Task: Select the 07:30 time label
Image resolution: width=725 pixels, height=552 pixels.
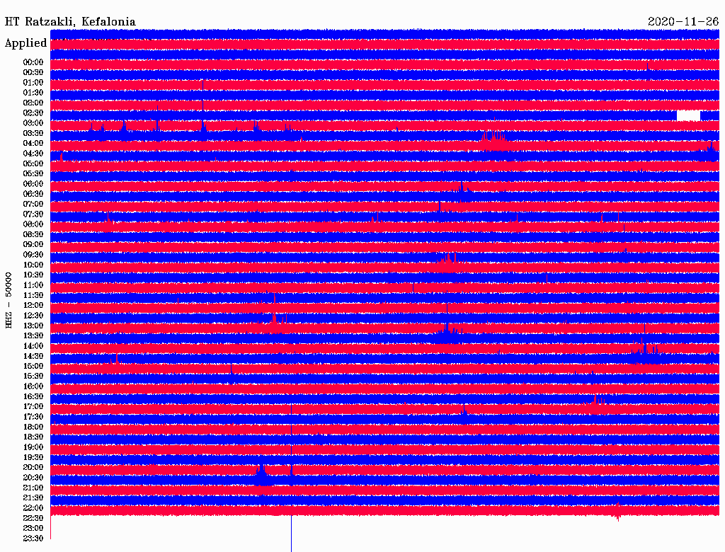Action: pos(33,214)
